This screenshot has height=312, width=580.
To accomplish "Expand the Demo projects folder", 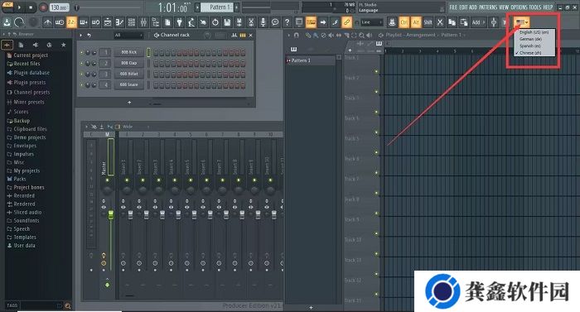I will [30, 137].
